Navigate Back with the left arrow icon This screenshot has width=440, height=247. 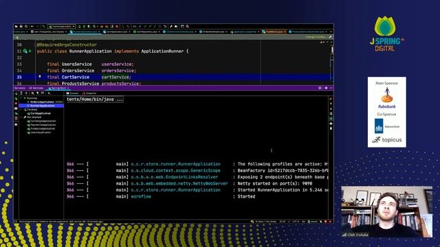pyautogui.click(x=32, y=26)
